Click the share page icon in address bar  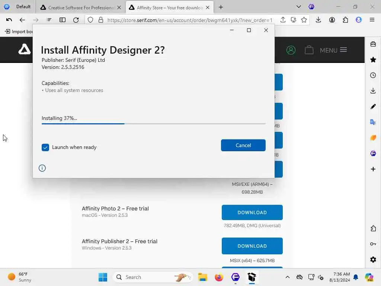[x=283, y=20]
